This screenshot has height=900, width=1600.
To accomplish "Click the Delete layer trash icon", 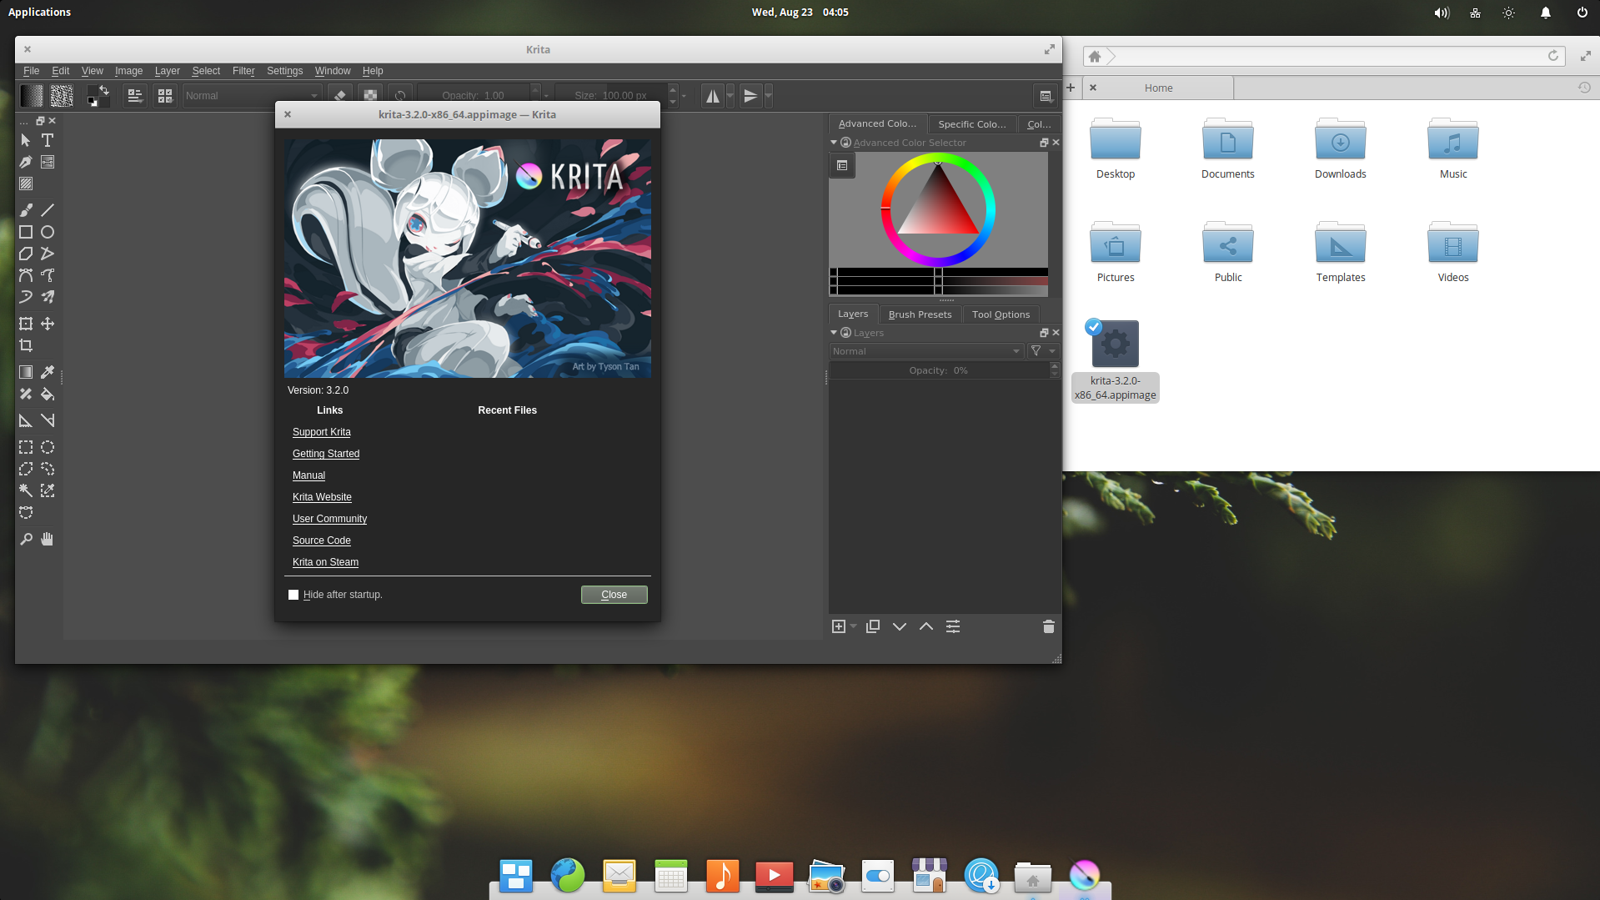I will pos(1049,626).
